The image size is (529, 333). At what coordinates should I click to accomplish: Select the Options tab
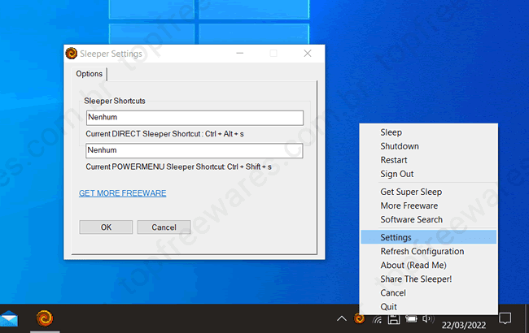click(89, 74)
